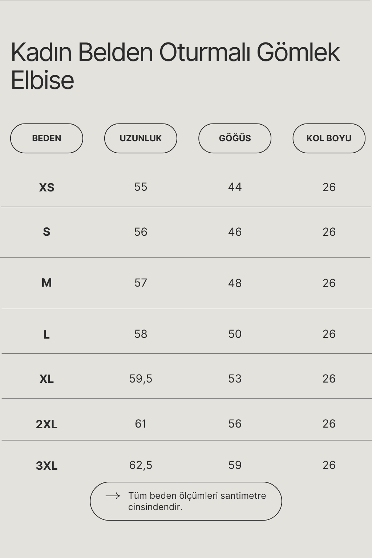372x558 pixels.
Task: Click the arrow icon beside the measurement note
Action: (x=113, y=496)
